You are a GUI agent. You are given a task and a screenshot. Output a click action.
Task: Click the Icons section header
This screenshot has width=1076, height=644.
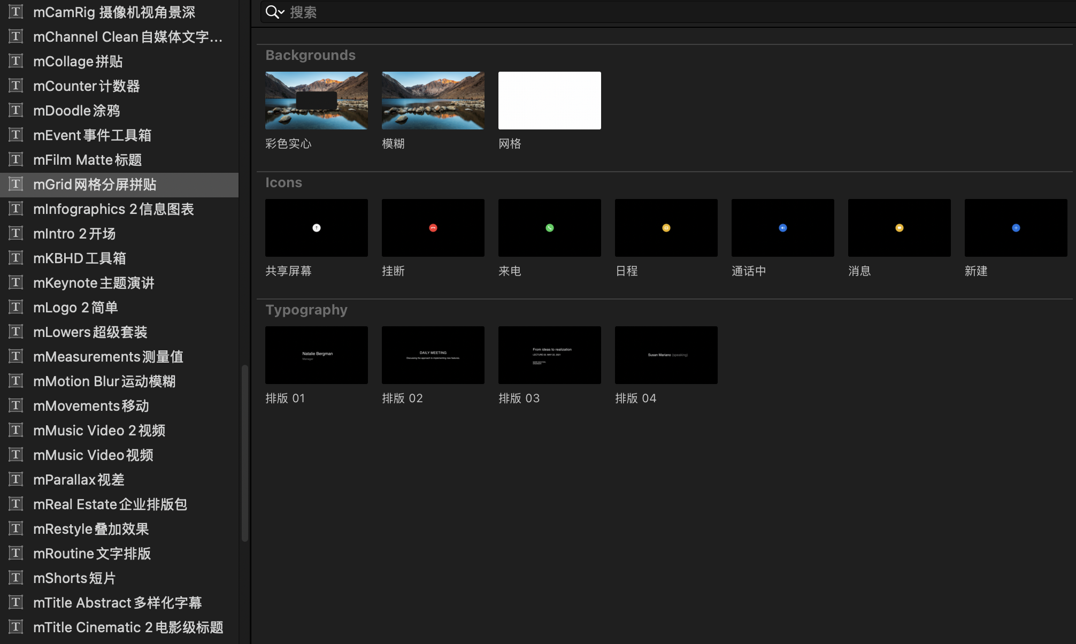point(283,182)
